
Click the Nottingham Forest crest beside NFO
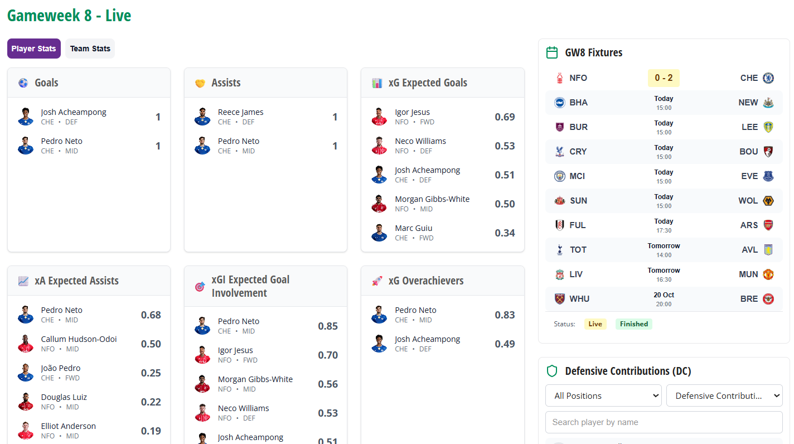[x=560, y=78]
